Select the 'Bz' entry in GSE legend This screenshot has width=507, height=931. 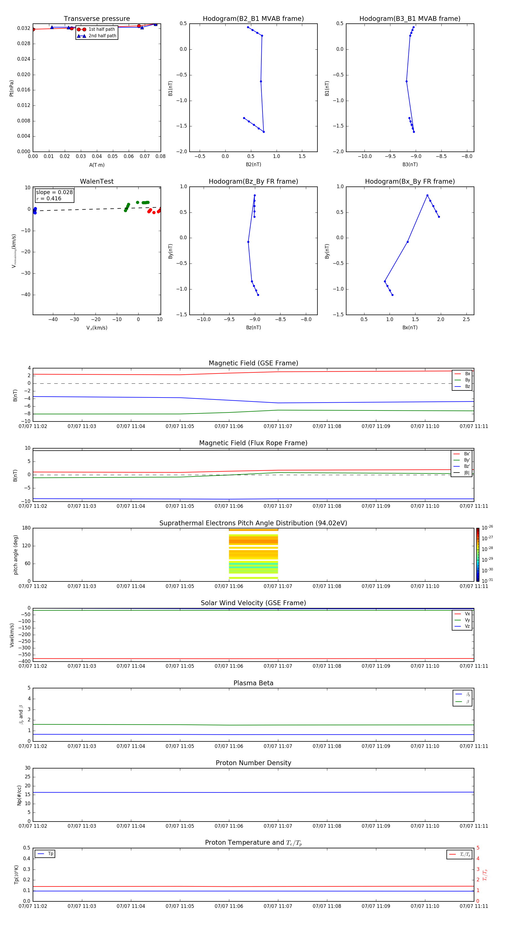pyautogui.click(x=462, y=386)
